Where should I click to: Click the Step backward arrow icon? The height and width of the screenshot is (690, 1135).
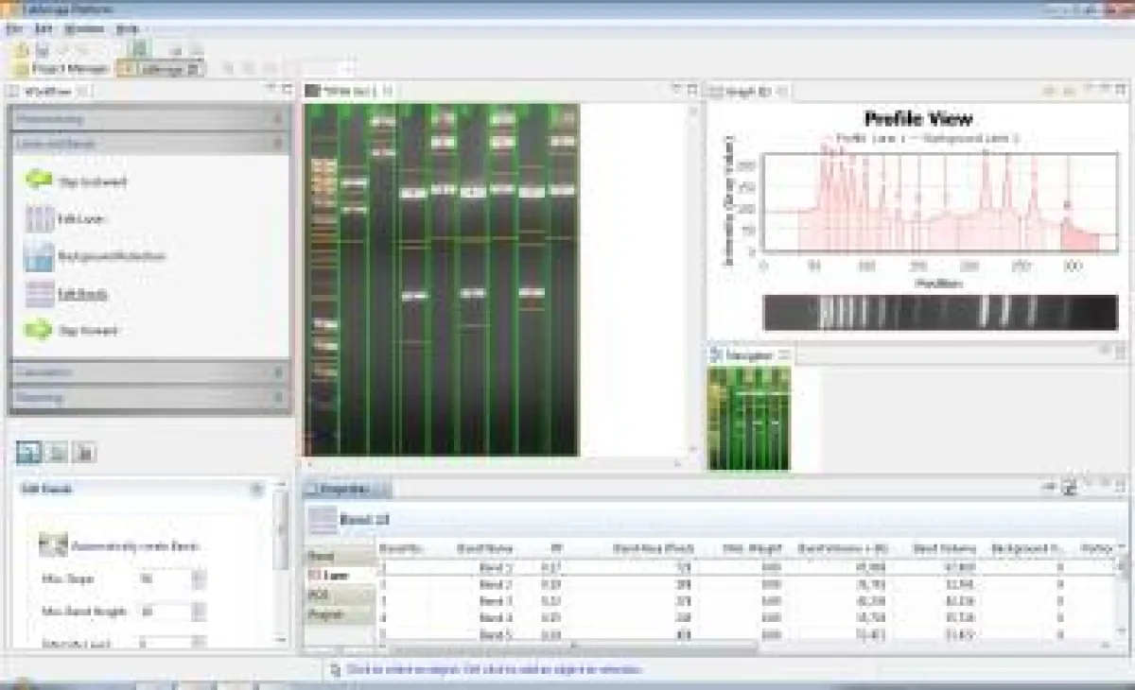tap(40, 181)
